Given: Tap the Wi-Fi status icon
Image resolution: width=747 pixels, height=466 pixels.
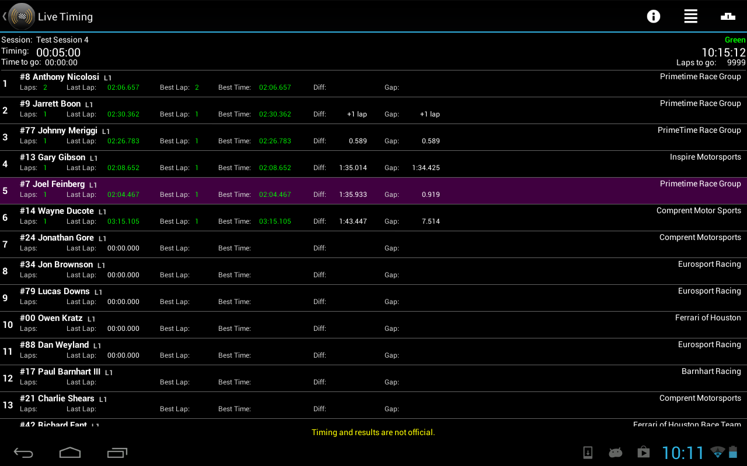Looking at the screenshot, I should tap(717, 452).
